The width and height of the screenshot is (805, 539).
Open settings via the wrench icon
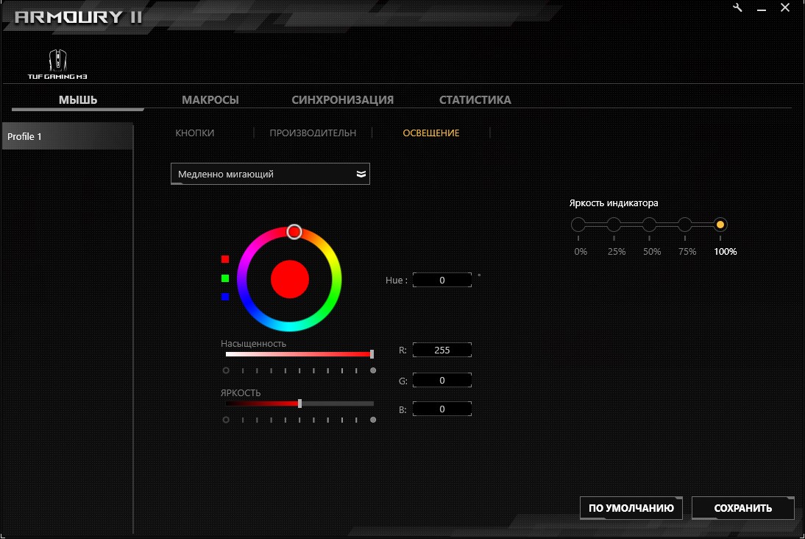tap(737, 7)
